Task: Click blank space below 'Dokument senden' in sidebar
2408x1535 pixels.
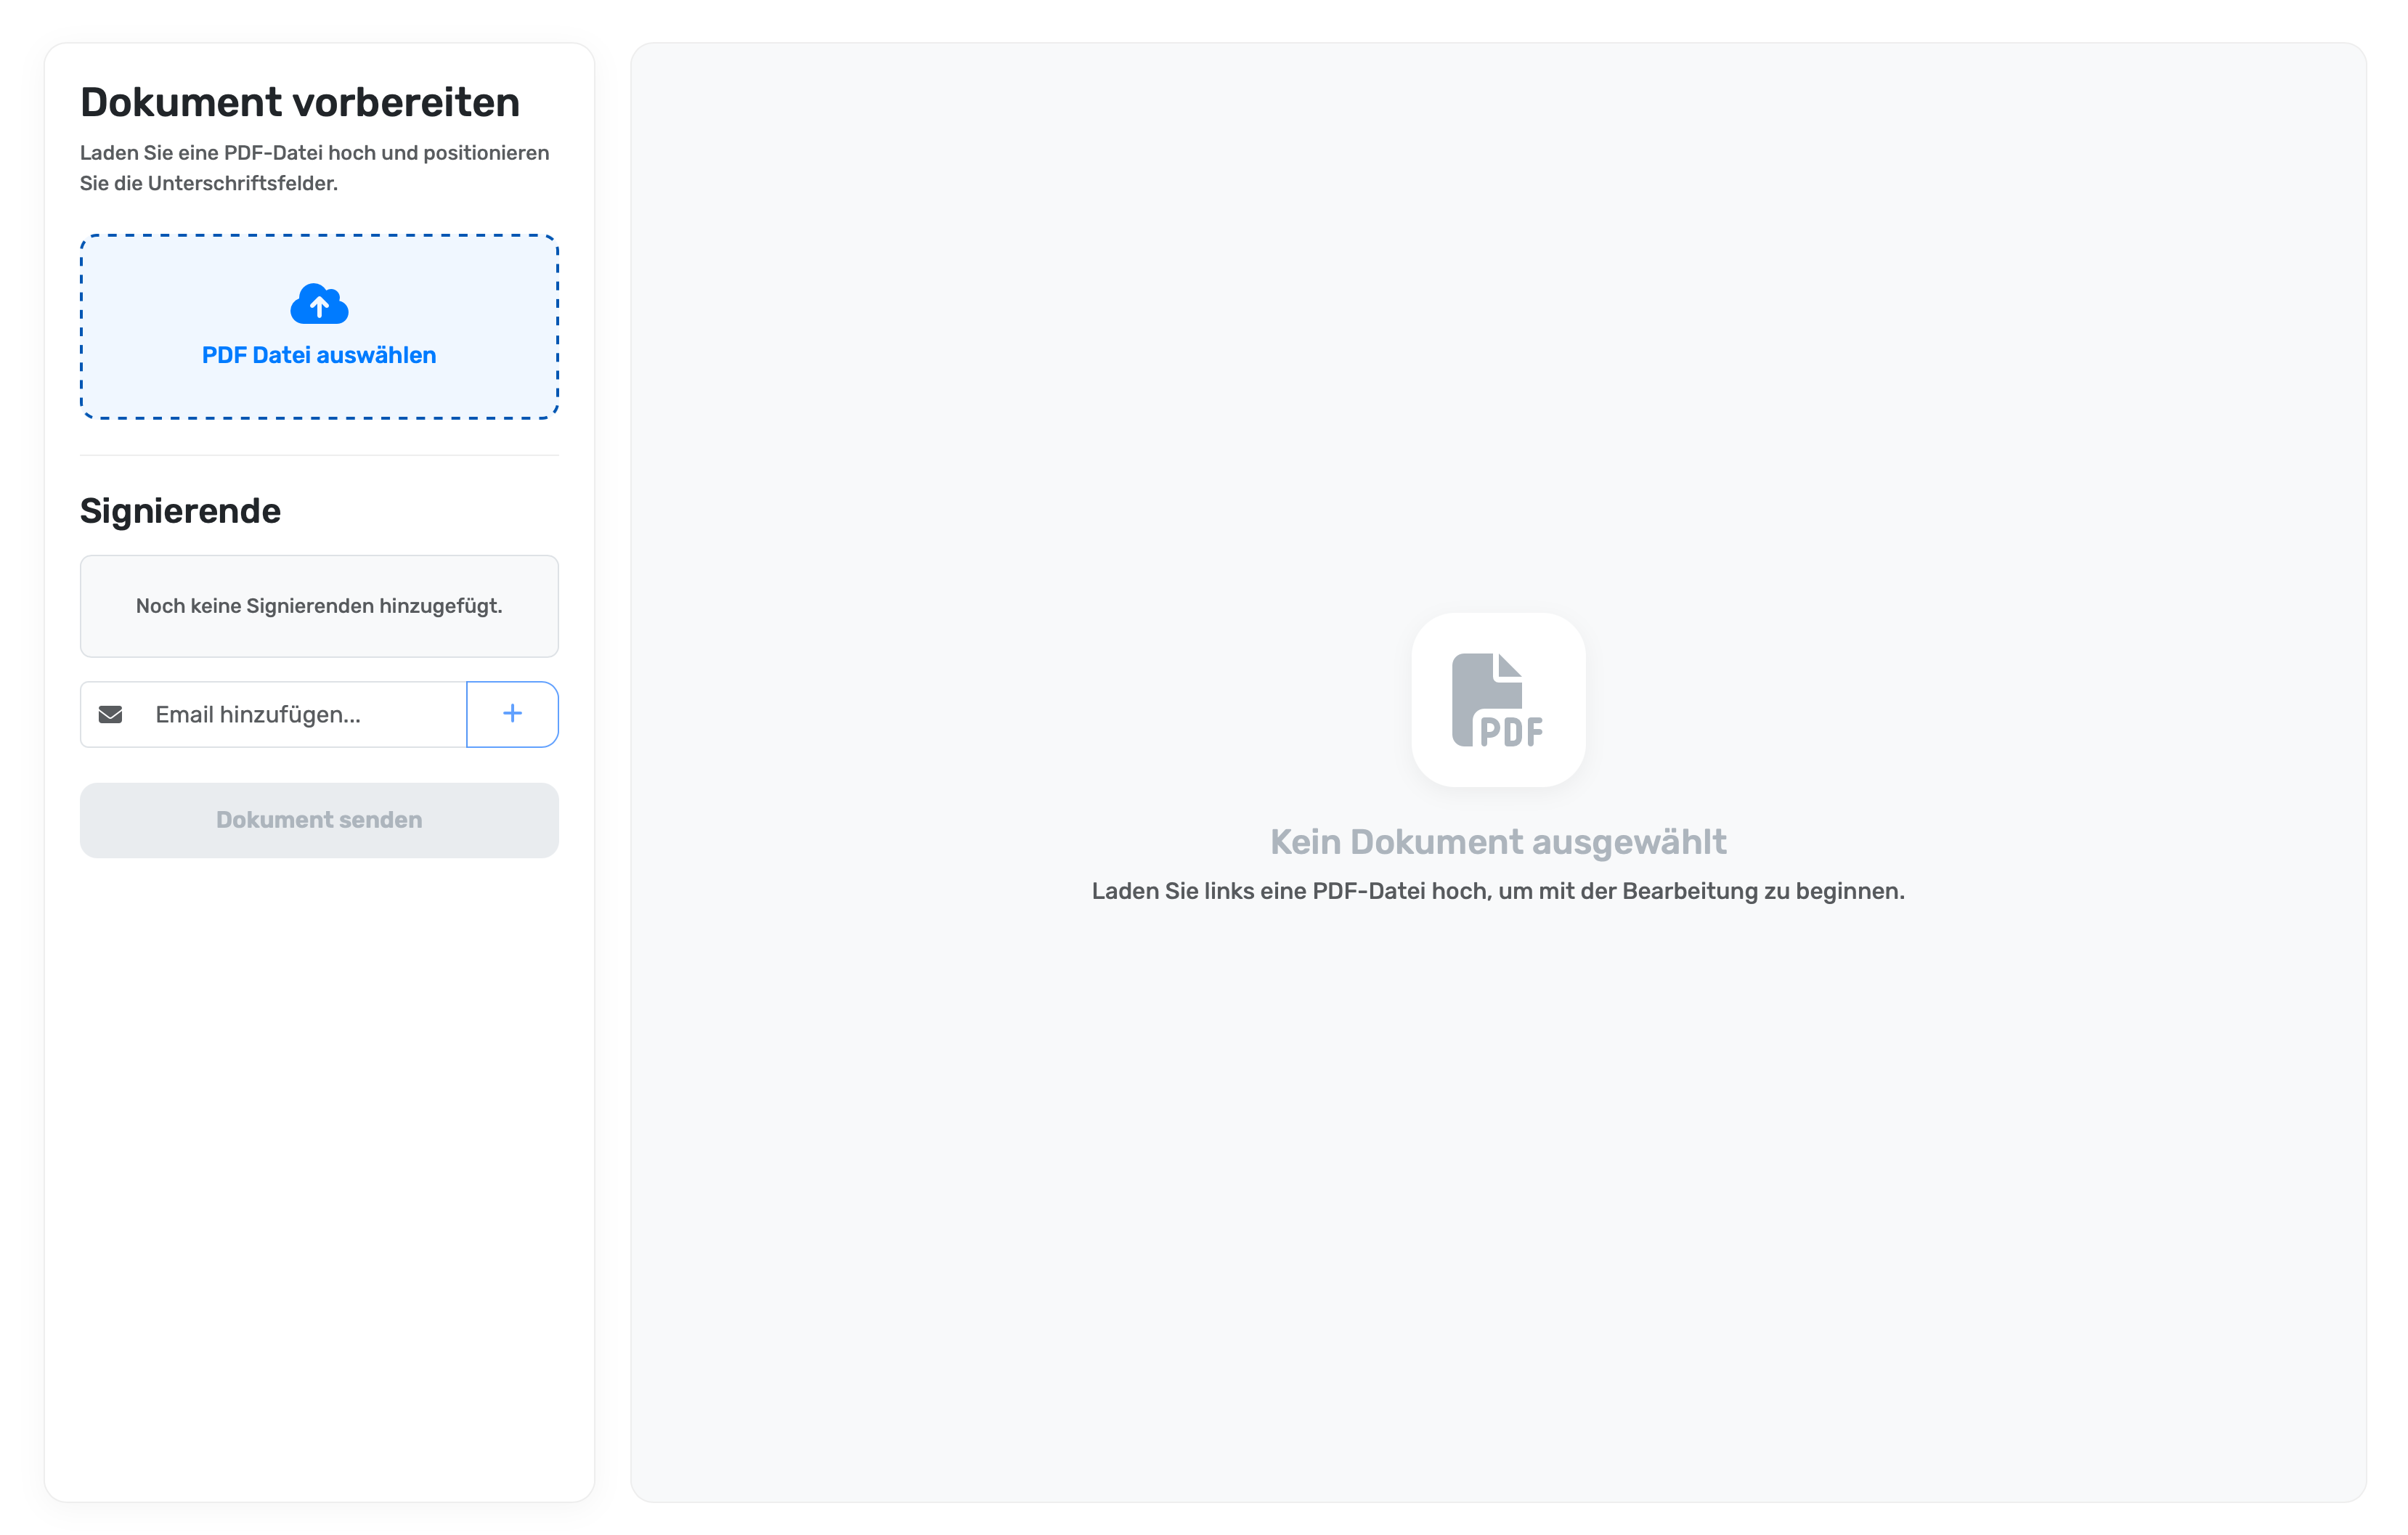Action: point(319,1150)
